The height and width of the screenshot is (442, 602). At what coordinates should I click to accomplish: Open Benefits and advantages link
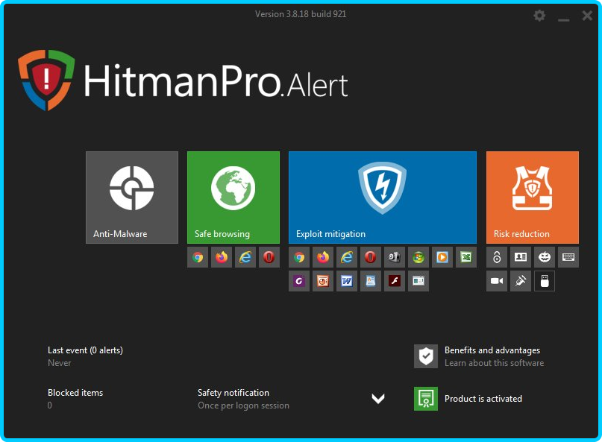pyautogui.click(x=492, y=350)
